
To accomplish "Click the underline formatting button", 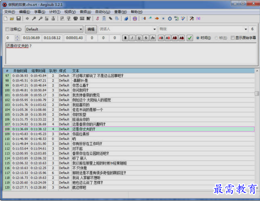I will tap(139, 38).
